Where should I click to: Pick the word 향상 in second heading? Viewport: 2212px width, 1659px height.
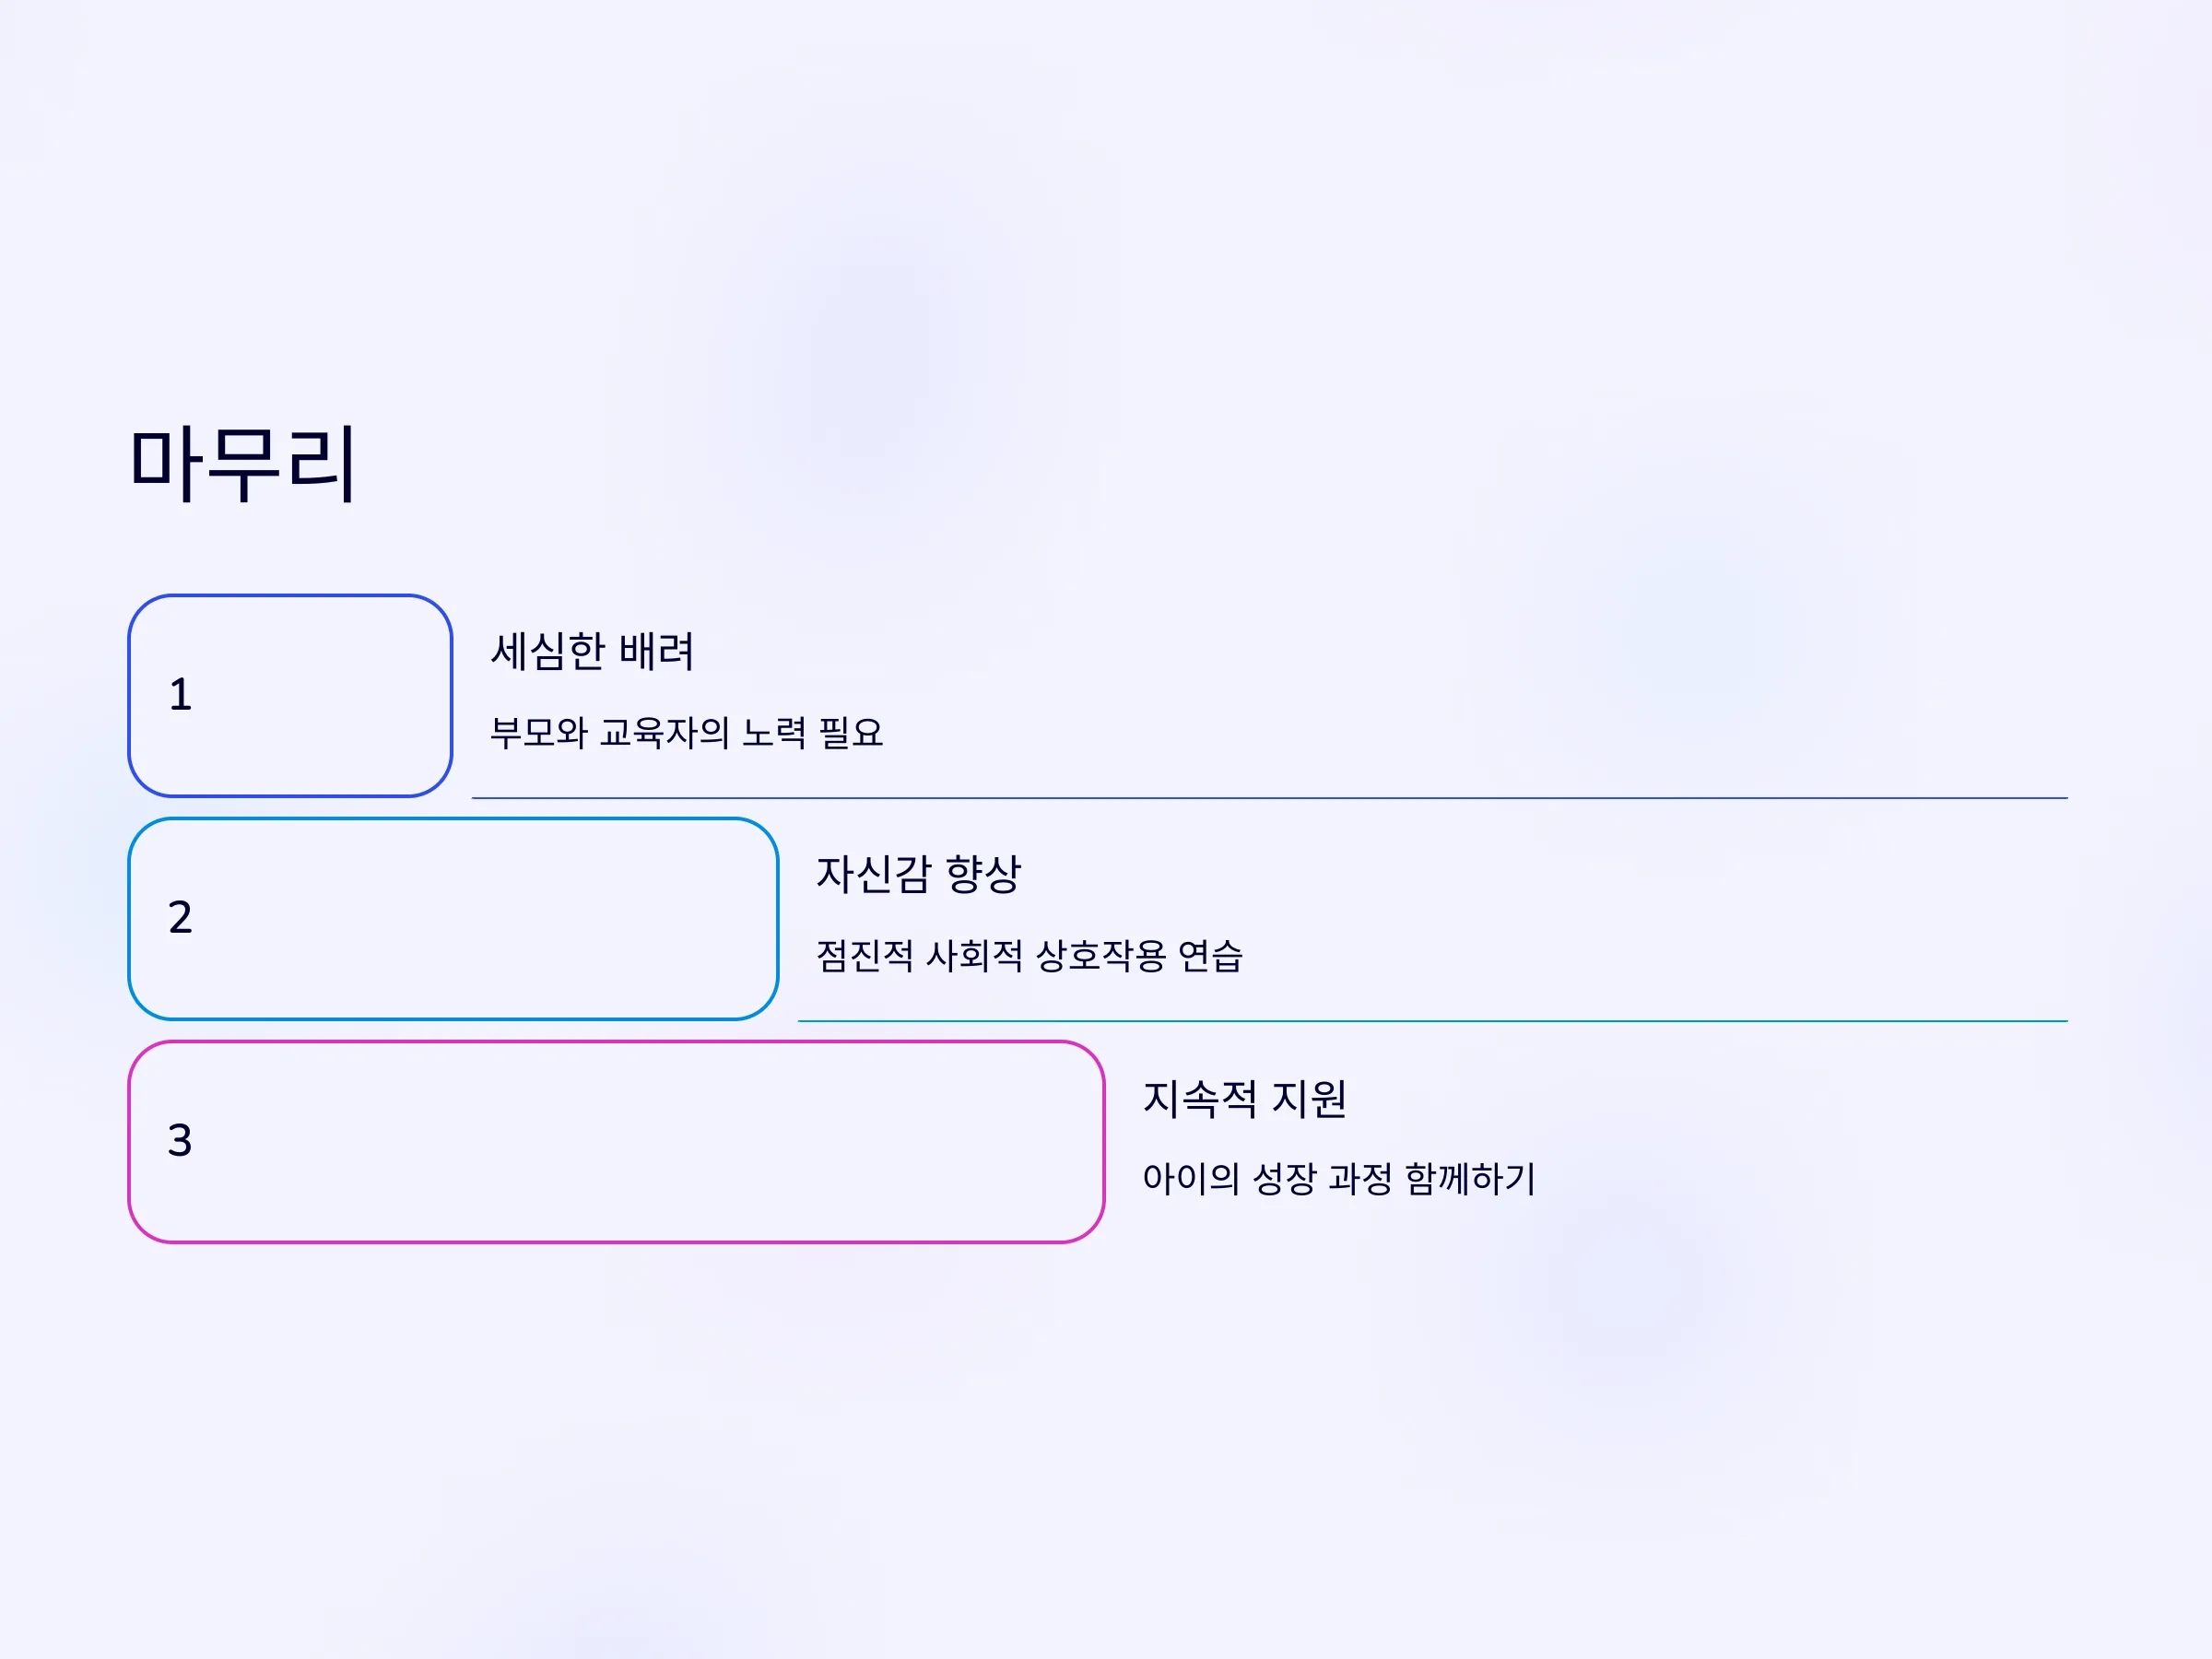[984, 875]
